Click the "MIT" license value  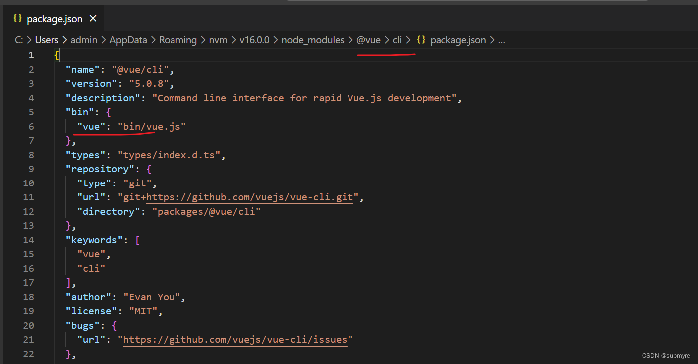pyautogui.click(x=143, y=311)
